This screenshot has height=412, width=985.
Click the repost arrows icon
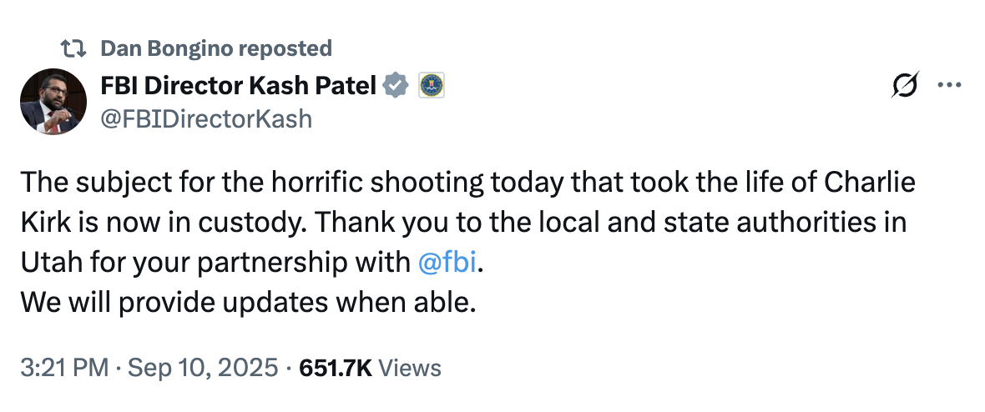[75, 48]
